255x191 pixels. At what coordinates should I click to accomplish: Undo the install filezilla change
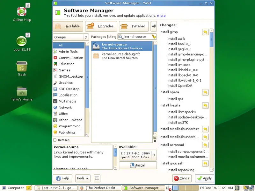pyautogui.click(x=205, y=106)
